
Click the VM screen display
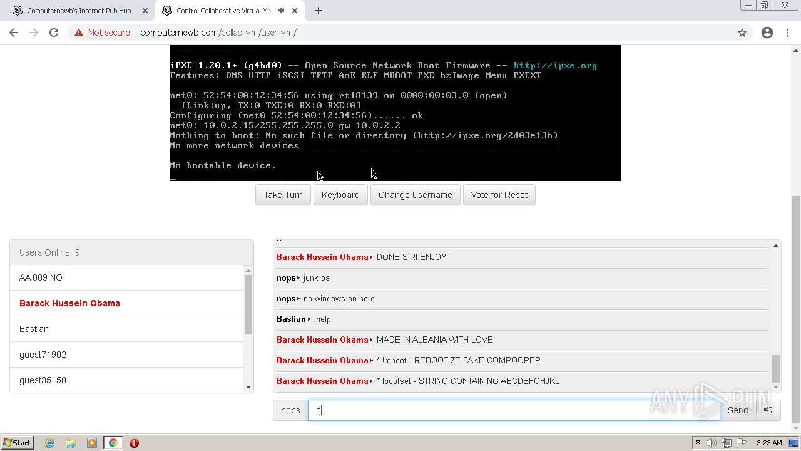(x=395, y=113)
